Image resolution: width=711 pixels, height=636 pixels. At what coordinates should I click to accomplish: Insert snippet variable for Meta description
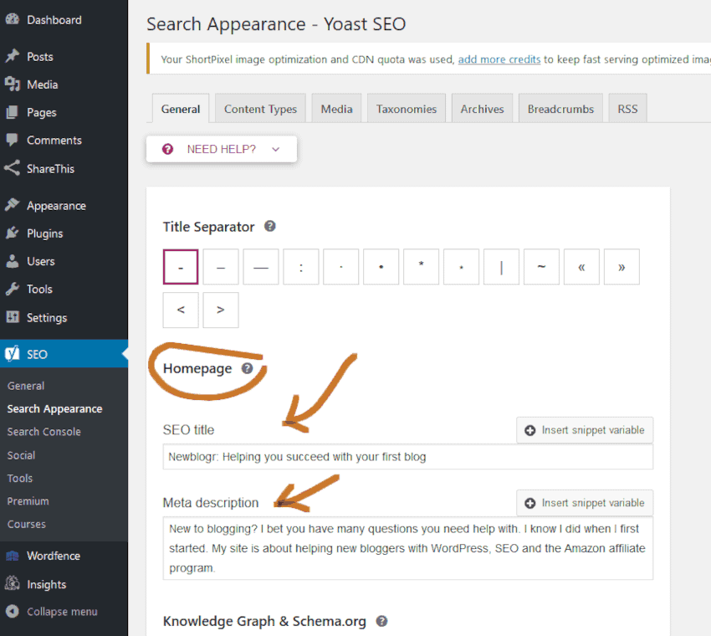[585, 503]
